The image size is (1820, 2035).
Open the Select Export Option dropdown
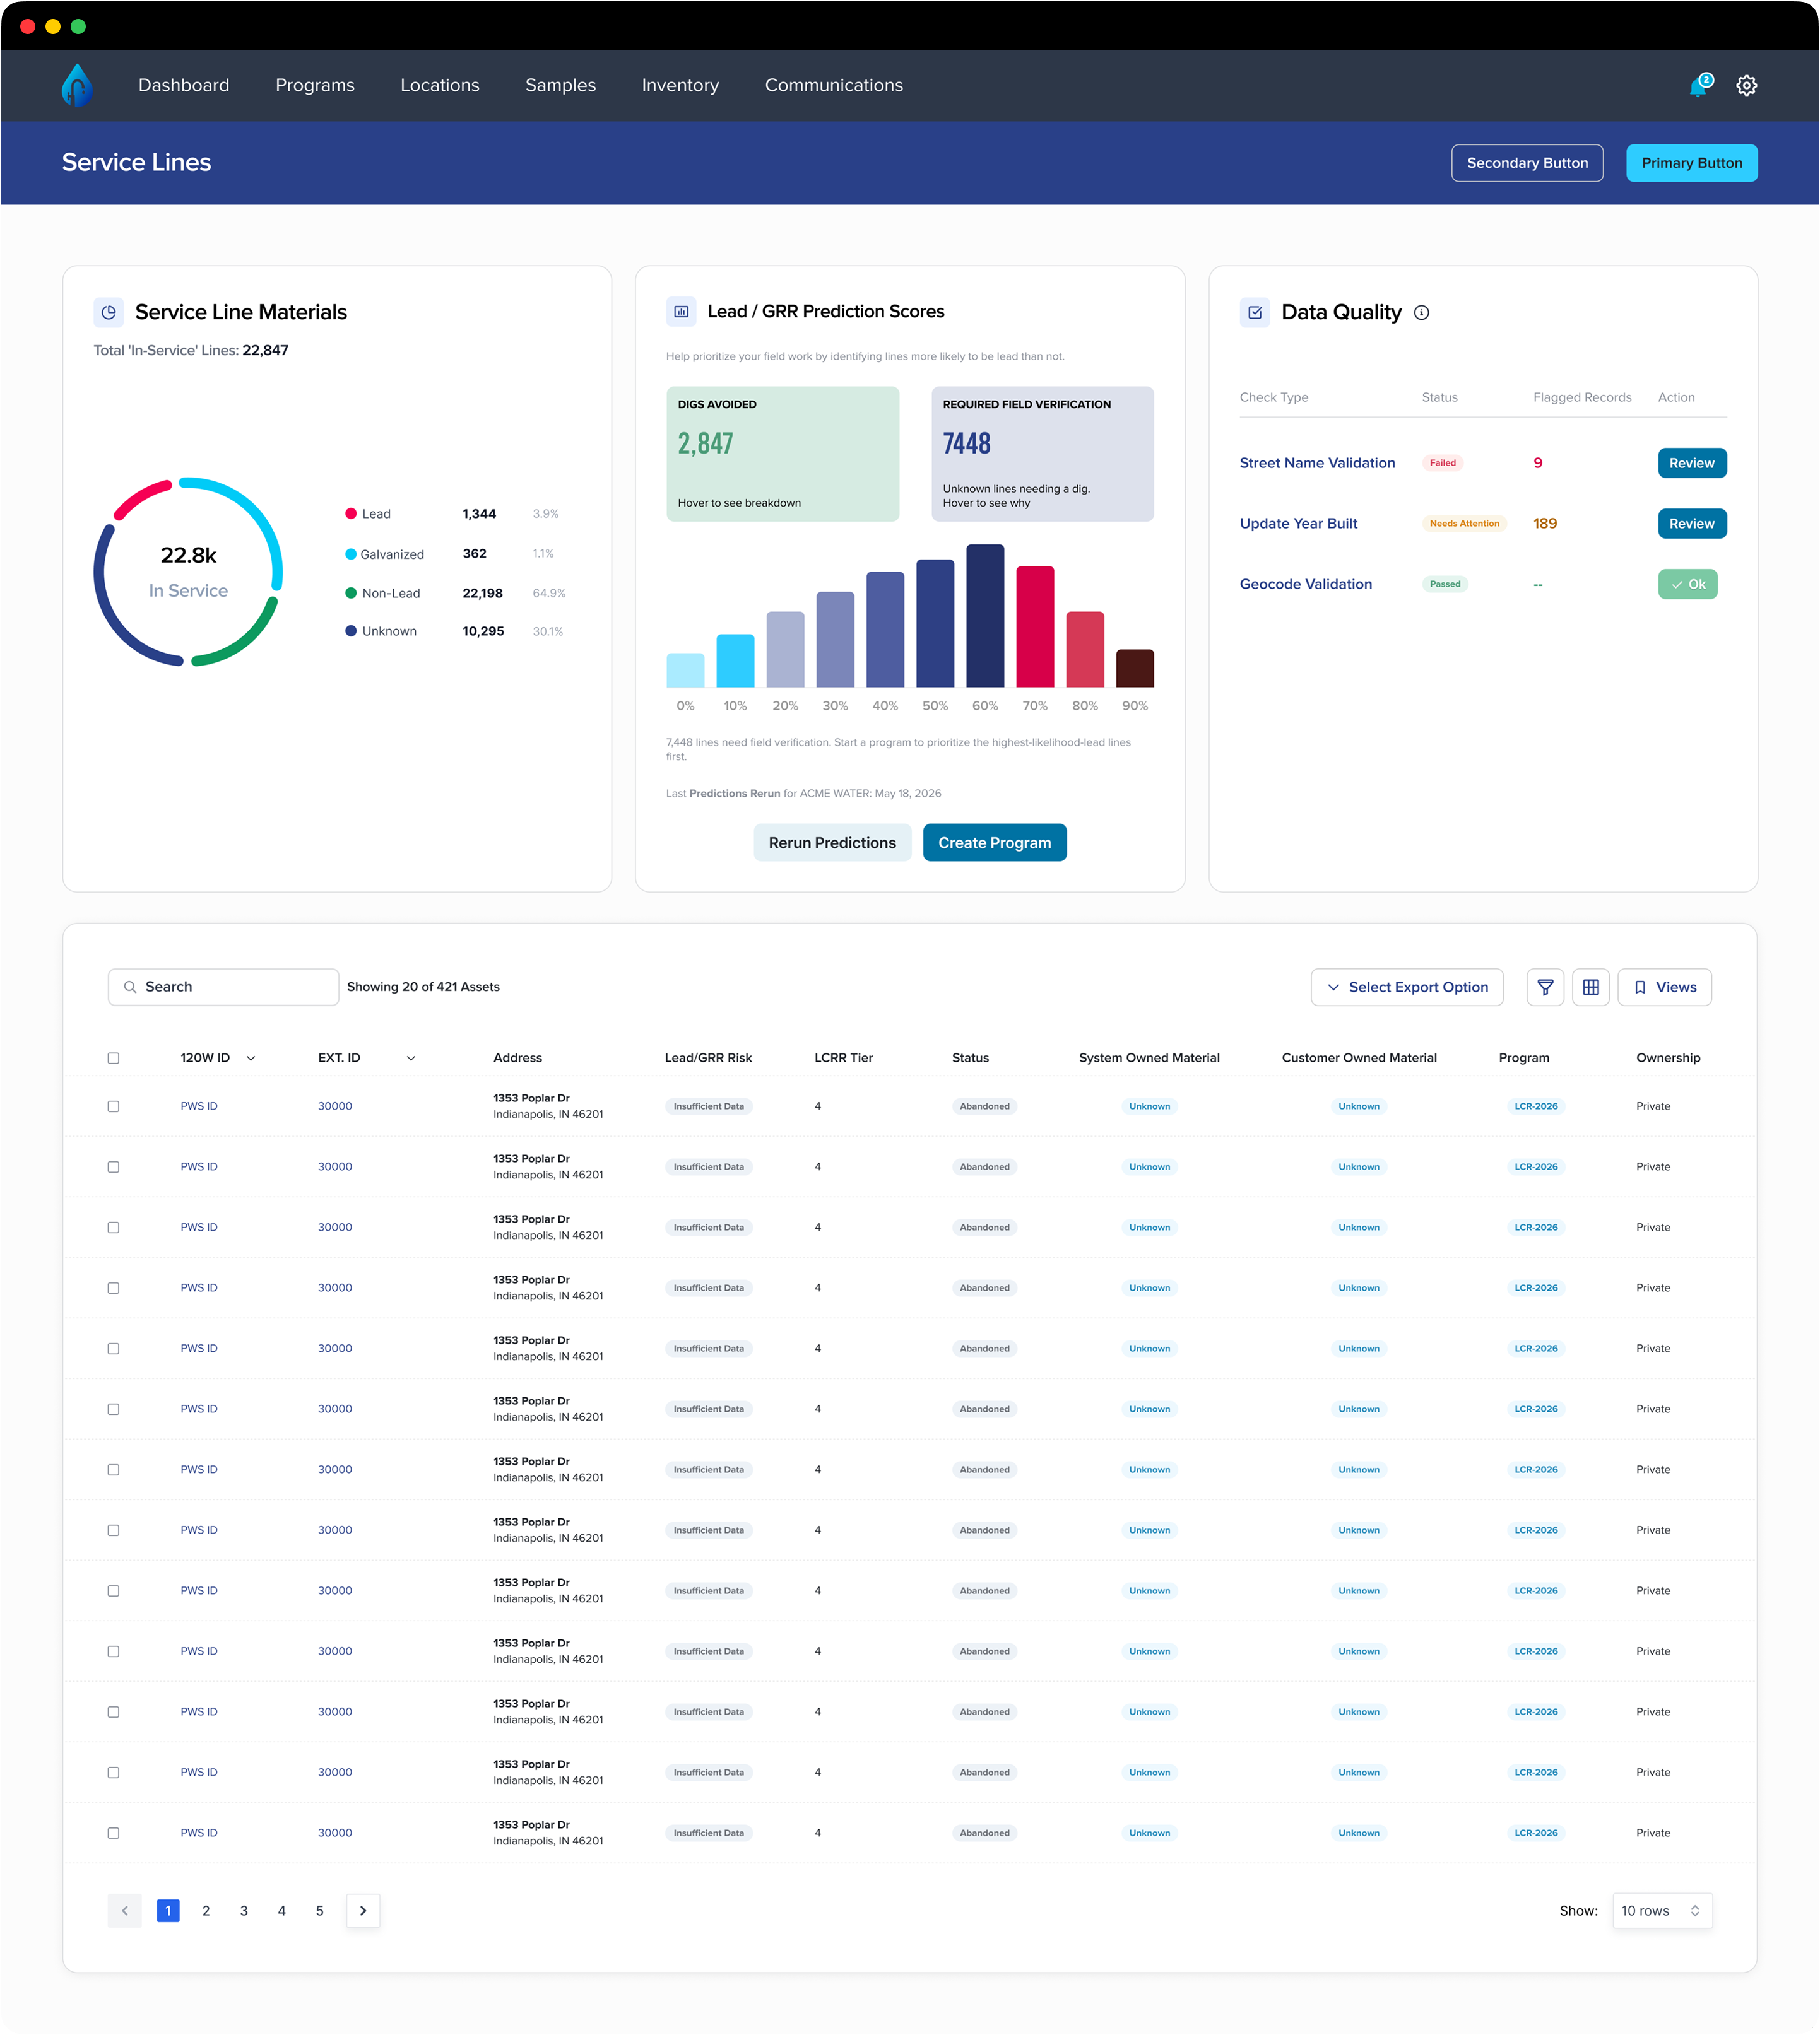pos(1407,987)
